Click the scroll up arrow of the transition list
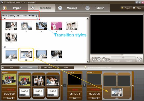Viewport: 144px width, 101px height. click(x=87, y=18)
